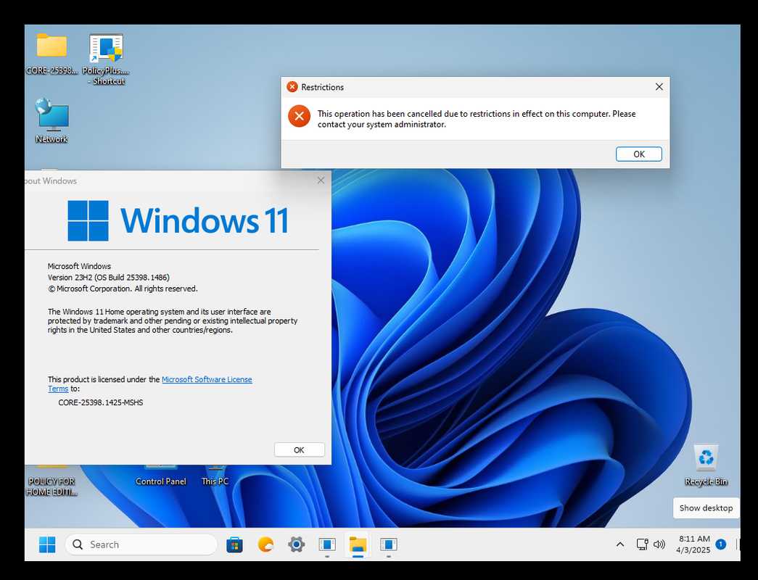Click OK in the Restrictions dialog

(638, 154)
